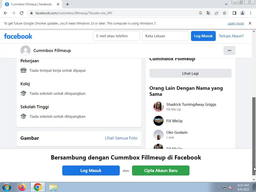The height and width of the screenshot is (192, 256).
Task: Open Lihat Semua Foto link
Action: click(121, 138)
